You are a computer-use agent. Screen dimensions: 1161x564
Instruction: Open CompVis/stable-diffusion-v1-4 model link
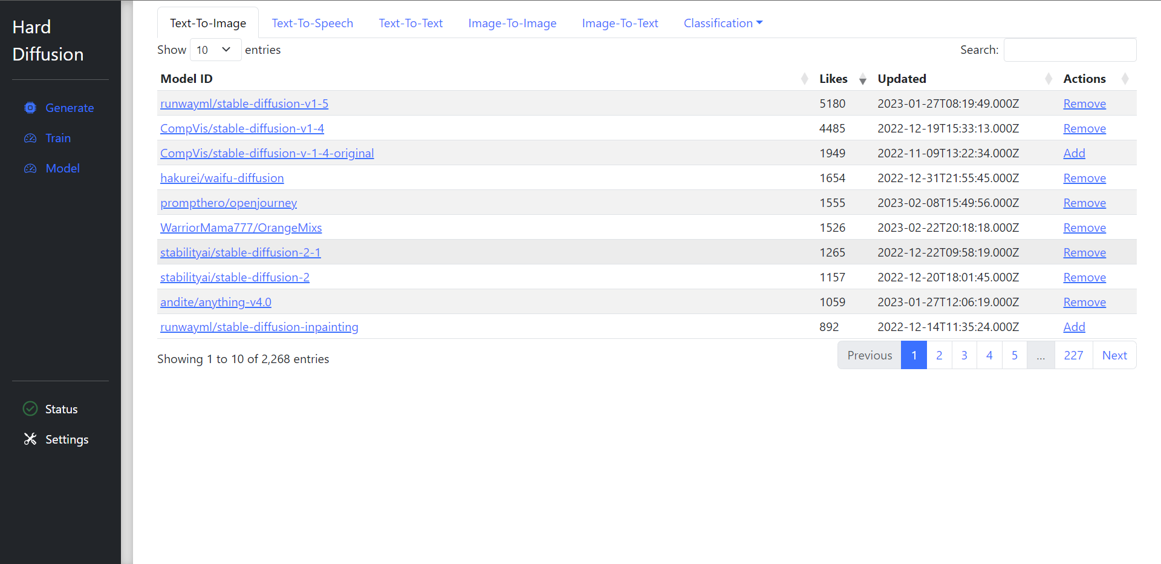[x=242, y=128]
